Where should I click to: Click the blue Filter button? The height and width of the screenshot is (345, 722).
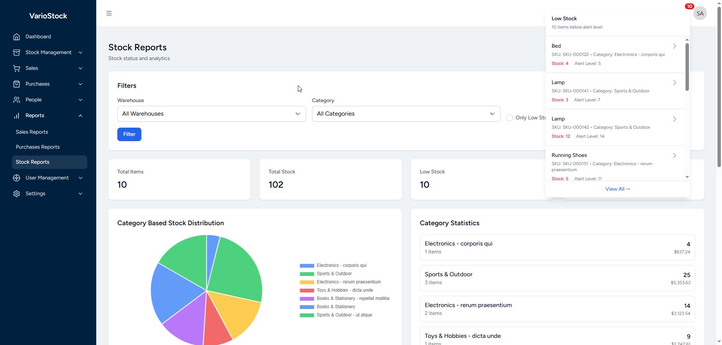click(129, 134)
